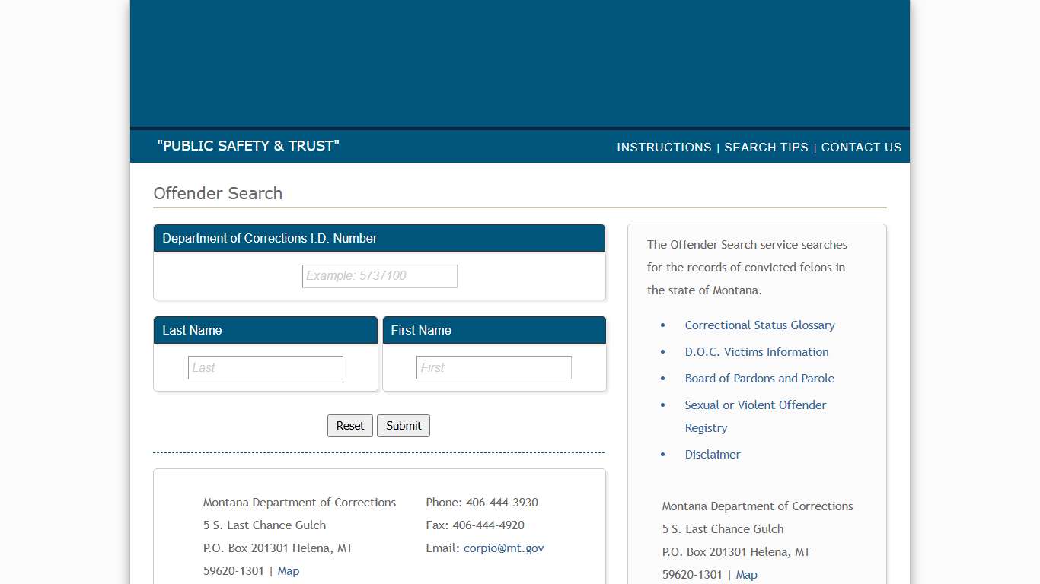1040x584 pixels.
Task: Click the Offender Search page heading
Action: point(218,193)
